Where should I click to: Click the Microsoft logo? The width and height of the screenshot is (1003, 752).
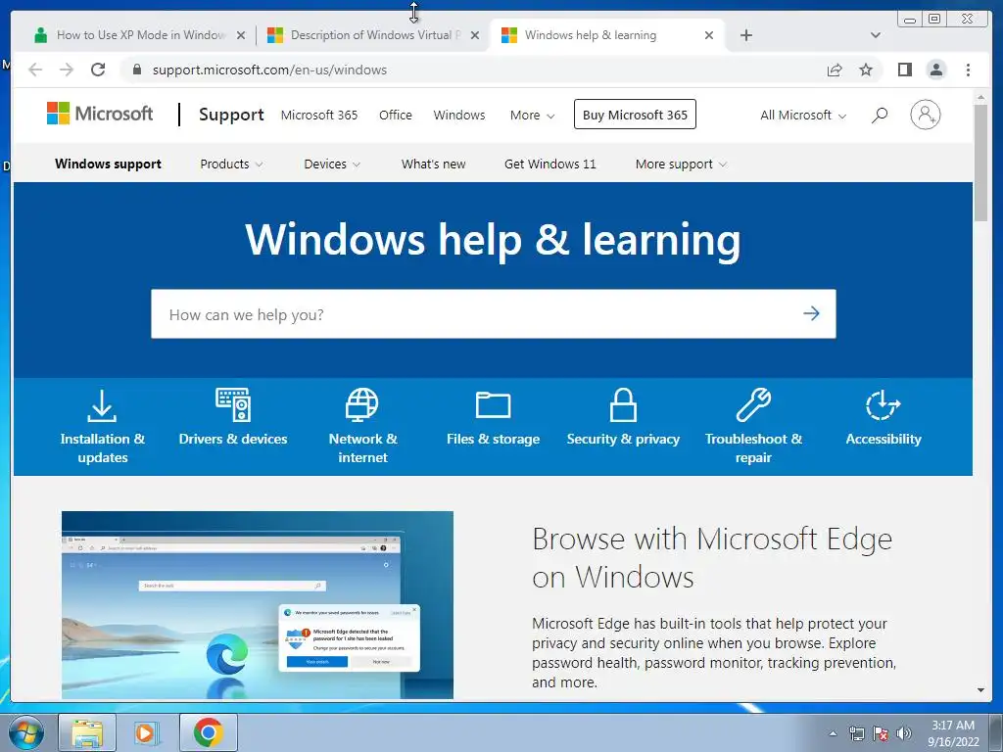100,114
